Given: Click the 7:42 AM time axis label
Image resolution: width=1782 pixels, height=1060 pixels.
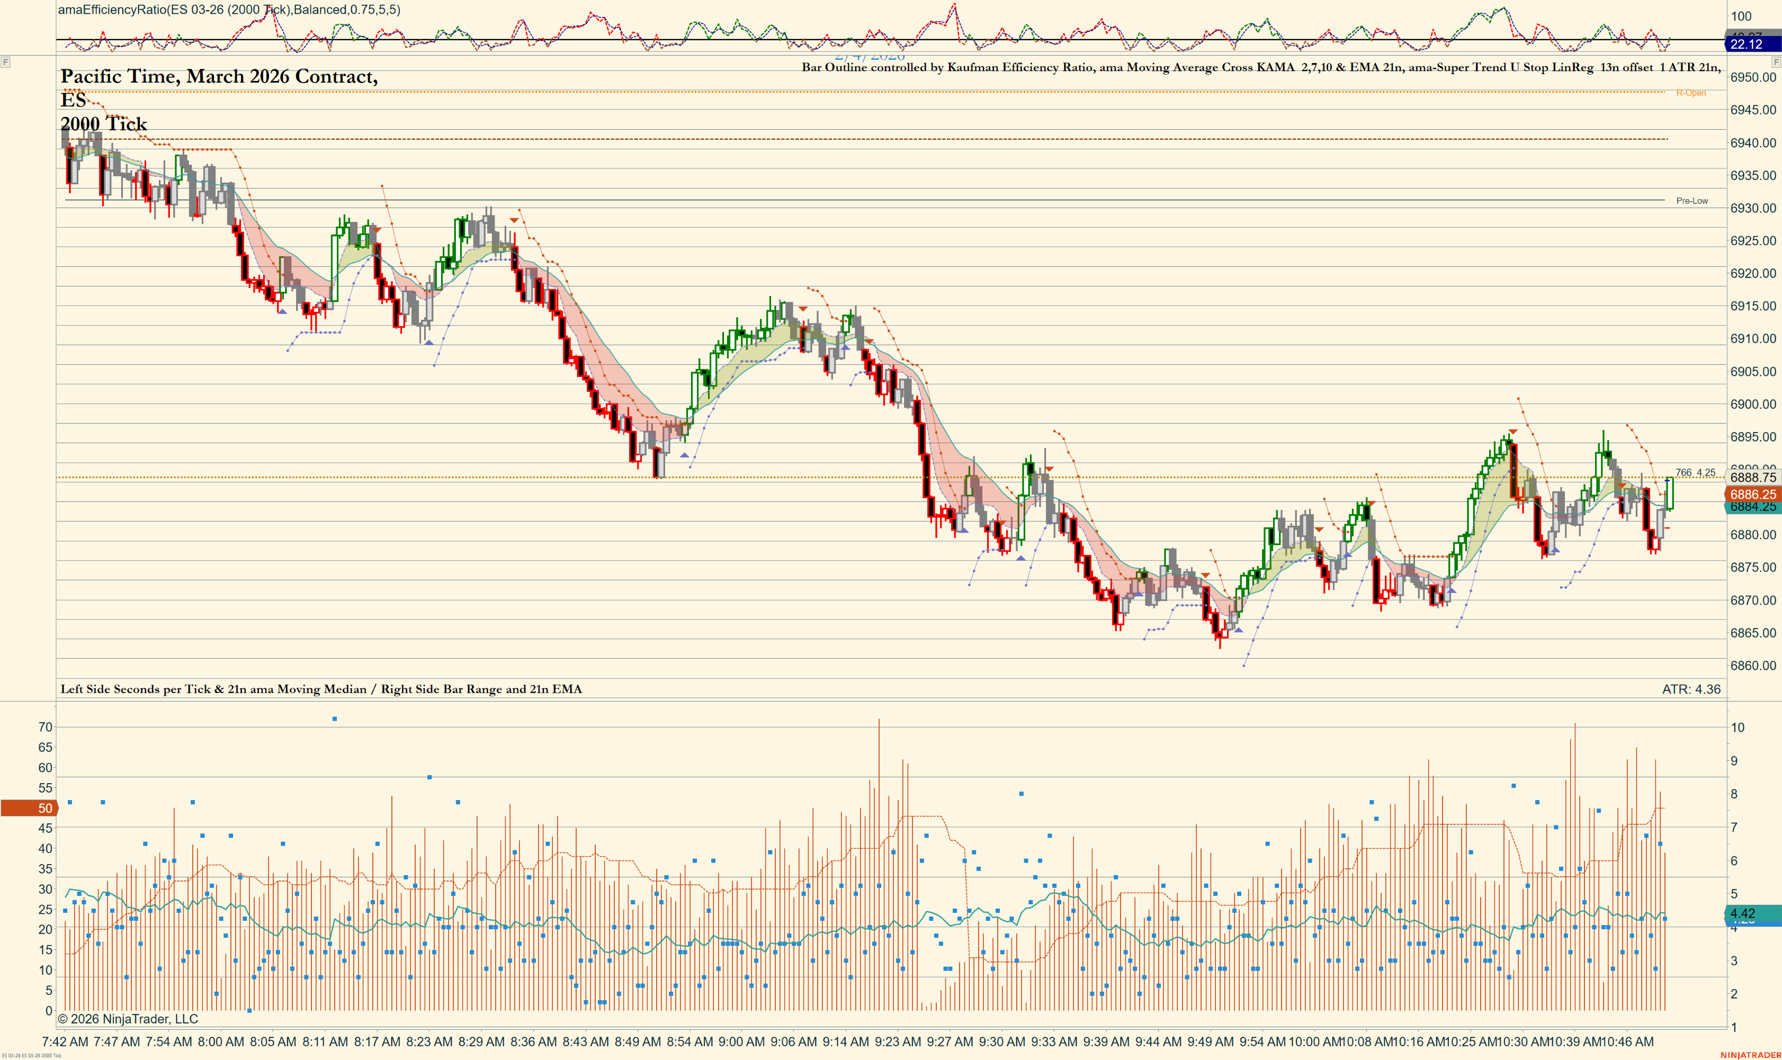Looking at the screenshot, I should tap(65, 1041).
